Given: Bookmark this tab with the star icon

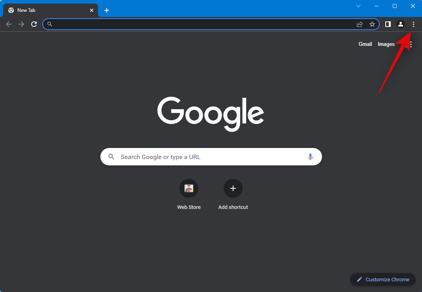Looking at the screenshot, I should pyautogui.click(x=372, y=24).
